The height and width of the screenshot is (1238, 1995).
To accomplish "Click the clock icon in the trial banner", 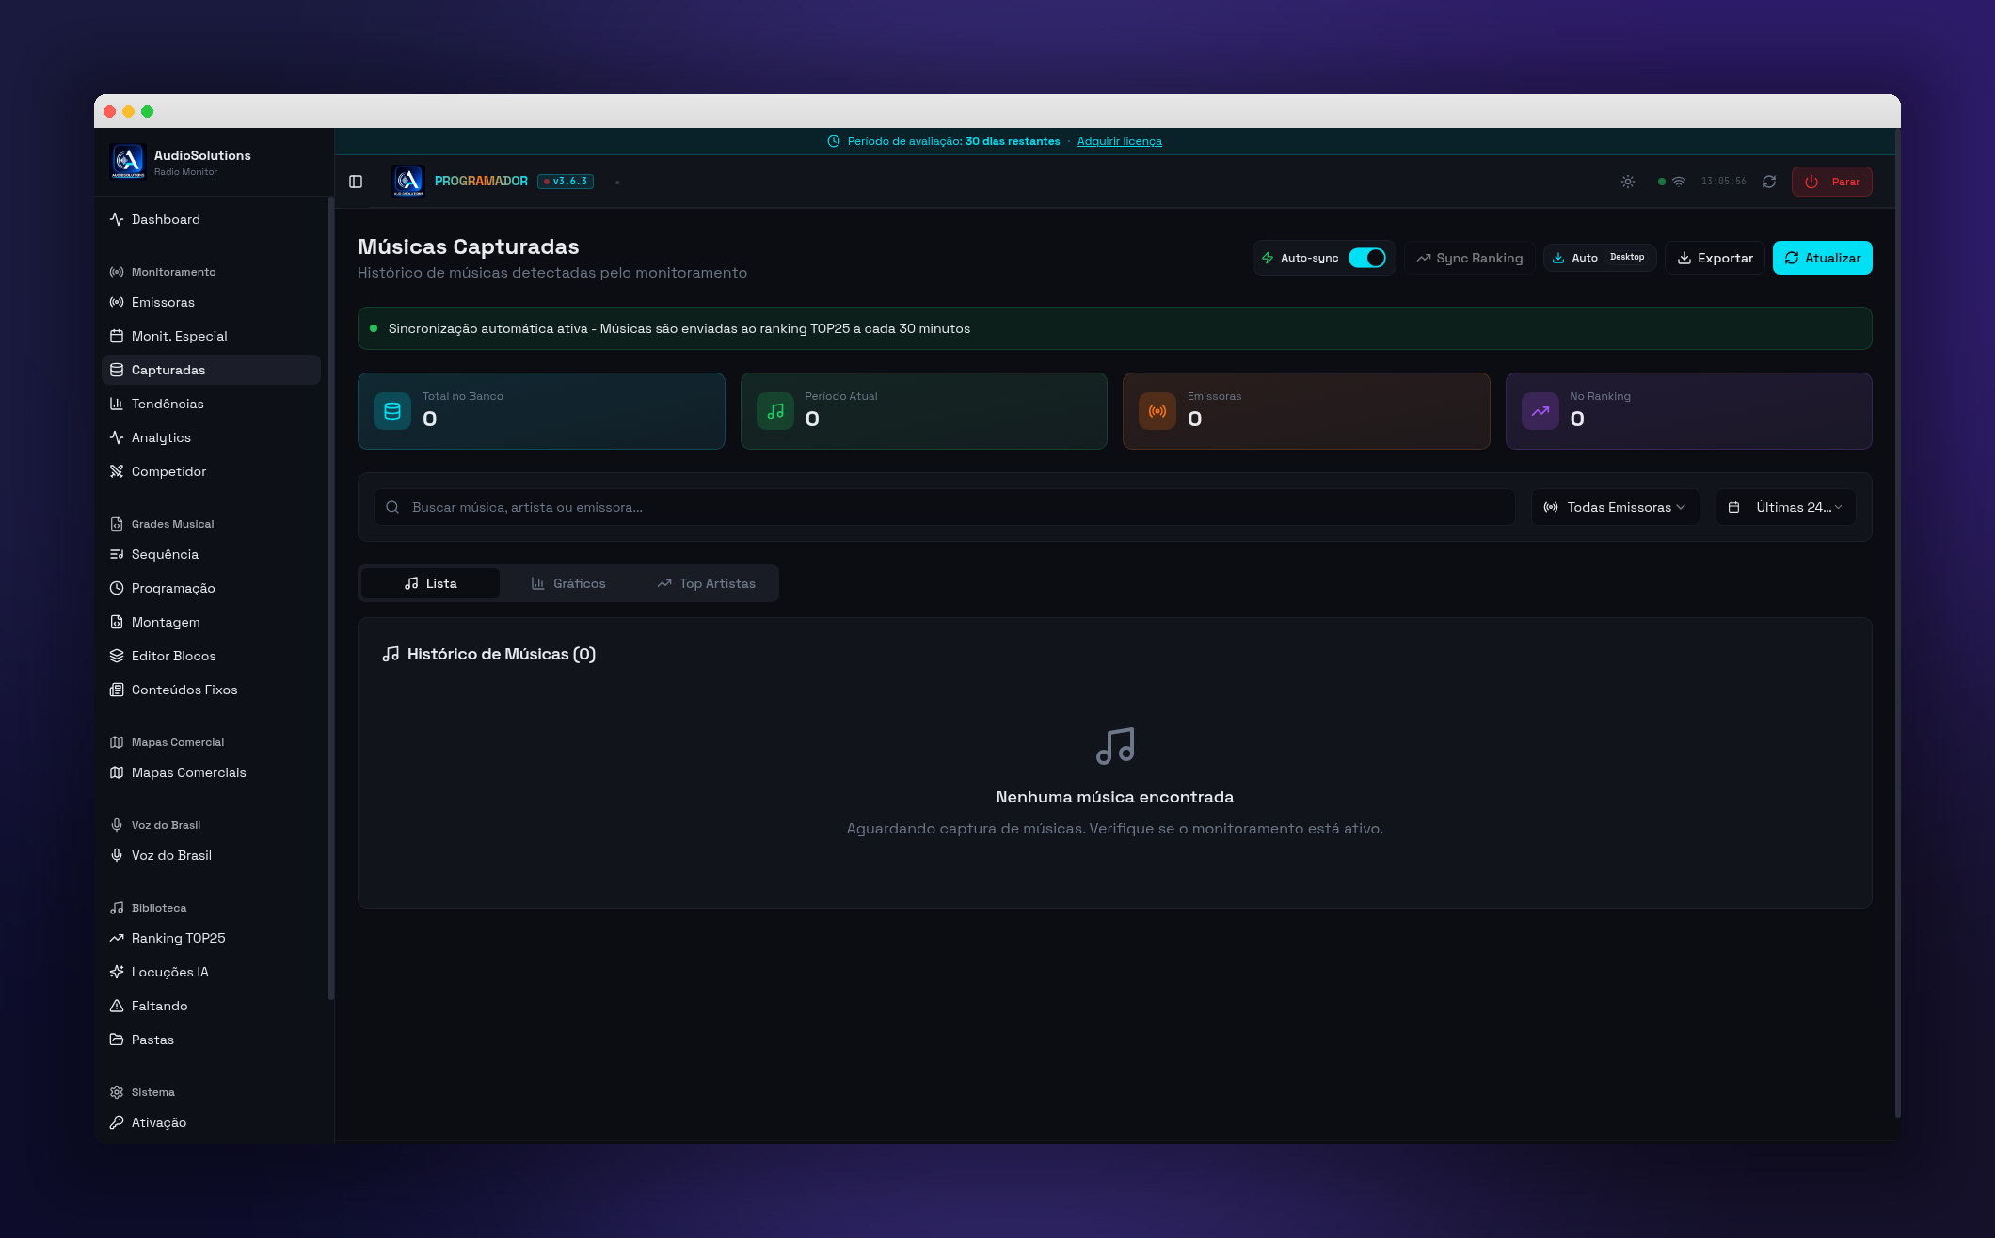I will click(834, 141).
